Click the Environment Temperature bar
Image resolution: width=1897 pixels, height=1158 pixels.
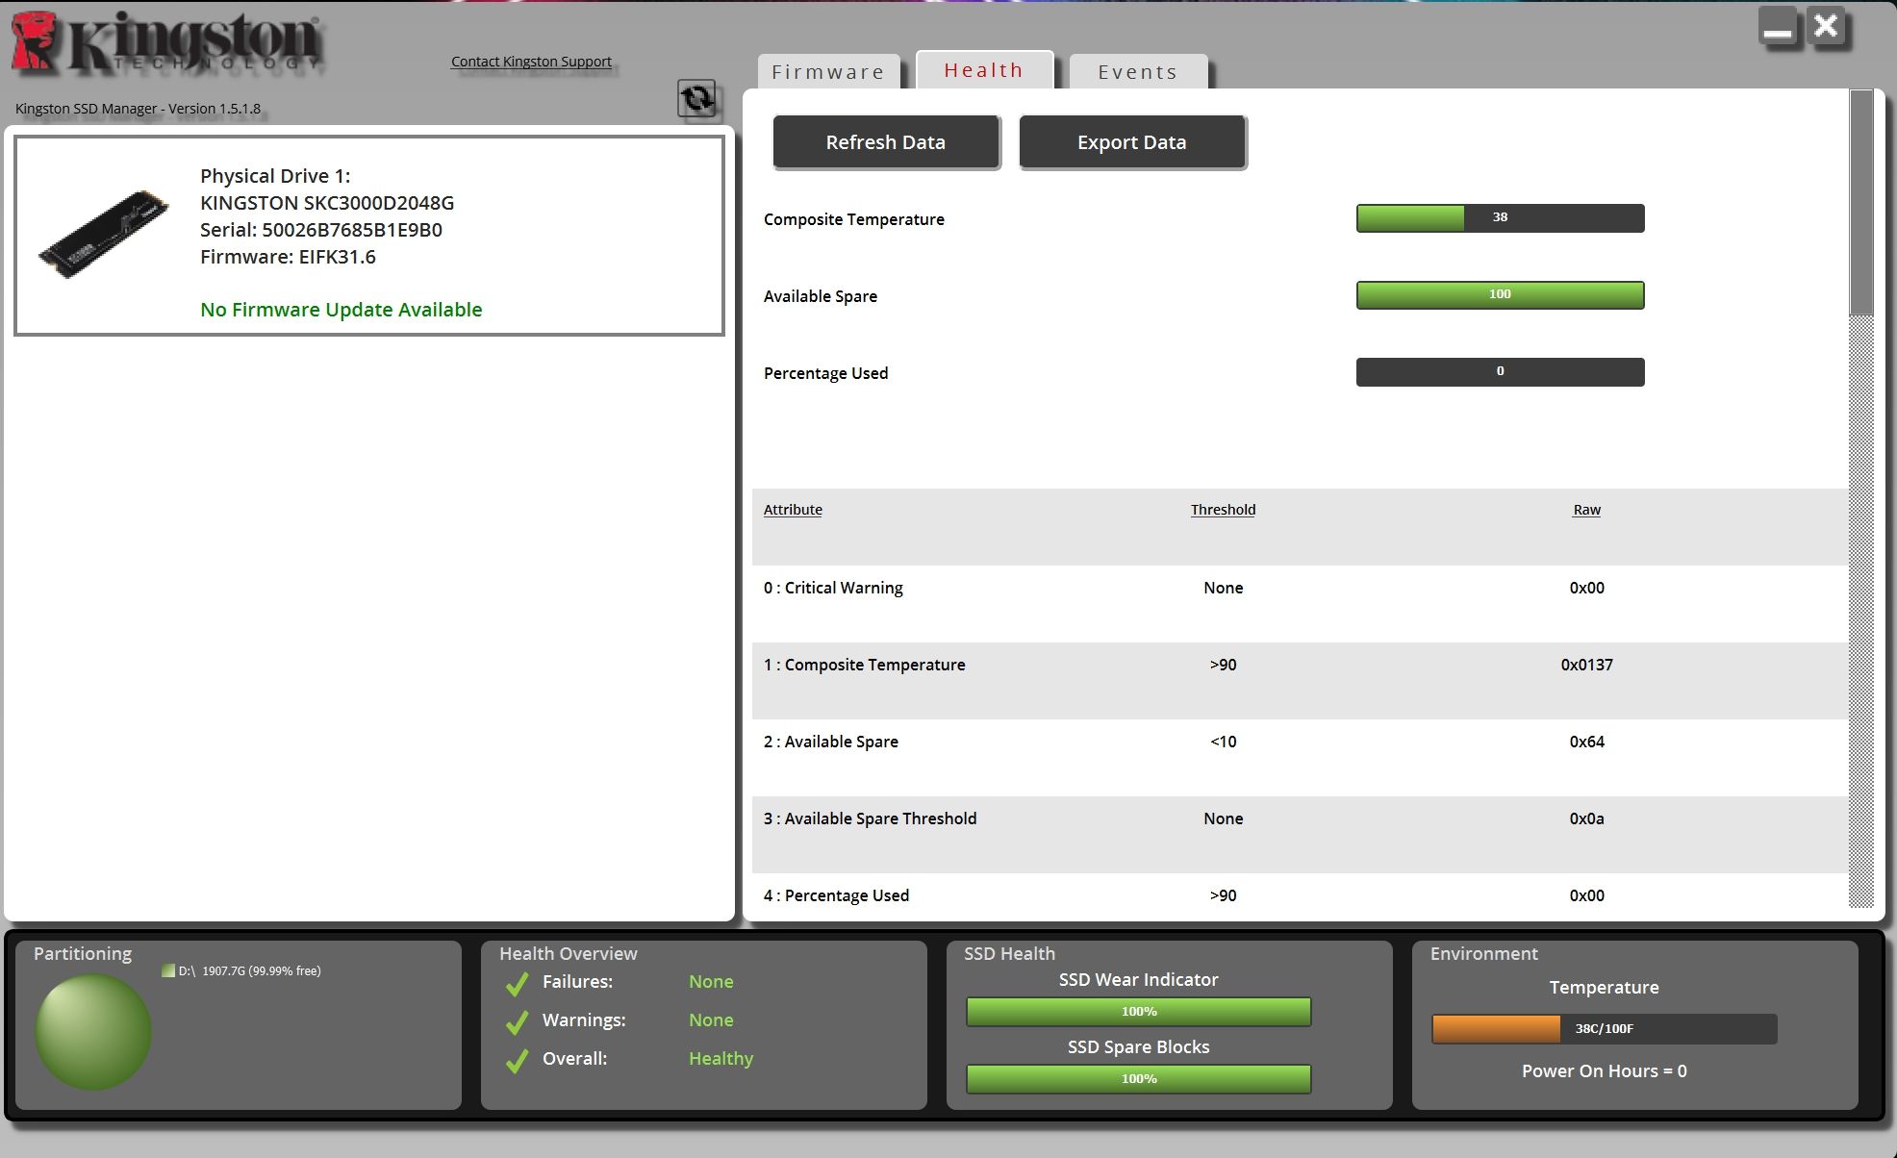pos(1604,1029)
